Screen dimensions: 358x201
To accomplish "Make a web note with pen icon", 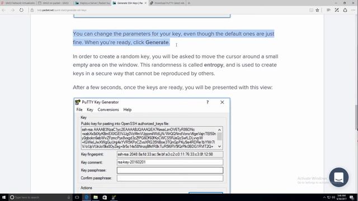I will [337, 10].
